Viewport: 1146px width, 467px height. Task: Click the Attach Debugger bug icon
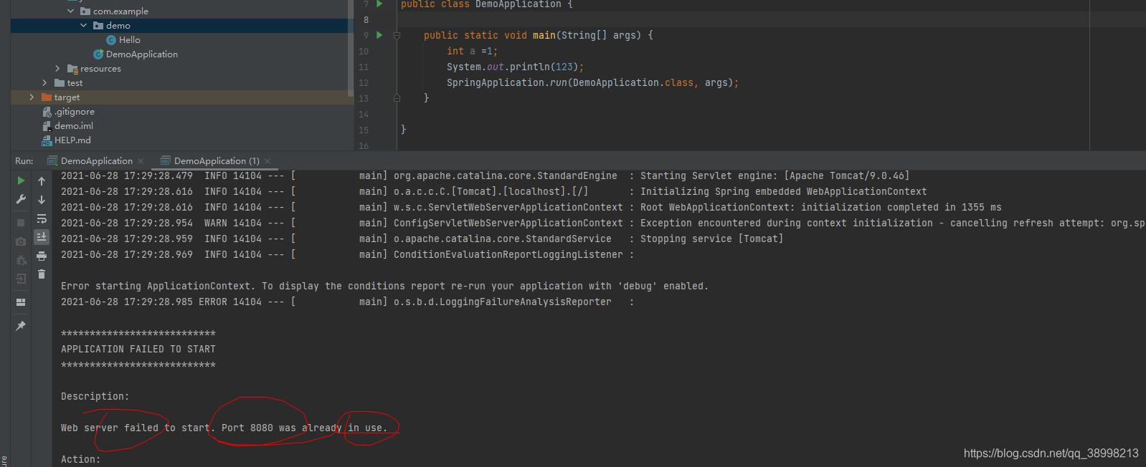click(x=21, y=260)
